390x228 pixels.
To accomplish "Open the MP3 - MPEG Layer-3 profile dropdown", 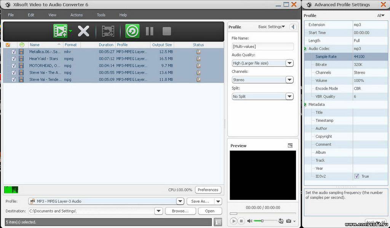I will [x=180, y=201].
